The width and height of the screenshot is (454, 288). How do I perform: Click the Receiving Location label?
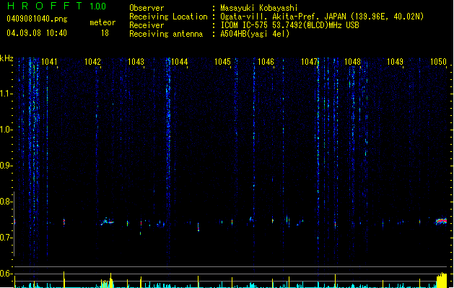[x=168, y=17]
